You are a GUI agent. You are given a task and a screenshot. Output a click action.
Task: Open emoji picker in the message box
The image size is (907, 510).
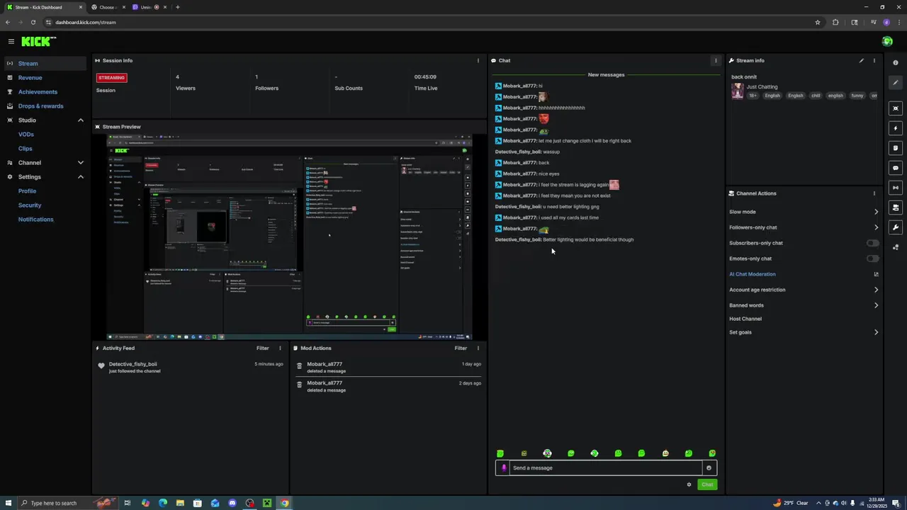coord(709,468)
